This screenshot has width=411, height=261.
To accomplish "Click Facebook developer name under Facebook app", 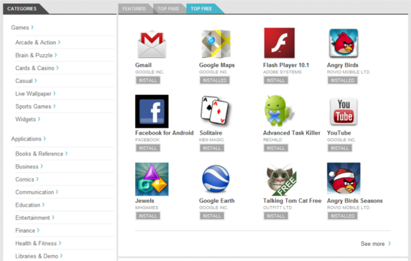I will pyautogui.click(x=147, y=140).
